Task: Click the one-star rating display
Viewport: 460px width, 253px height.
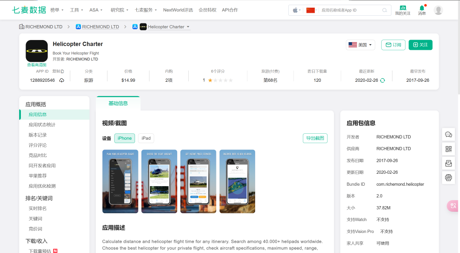Action: point(220,80)
